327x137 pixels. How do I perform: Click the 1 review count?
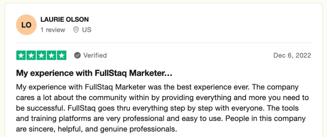click(53, 30)
